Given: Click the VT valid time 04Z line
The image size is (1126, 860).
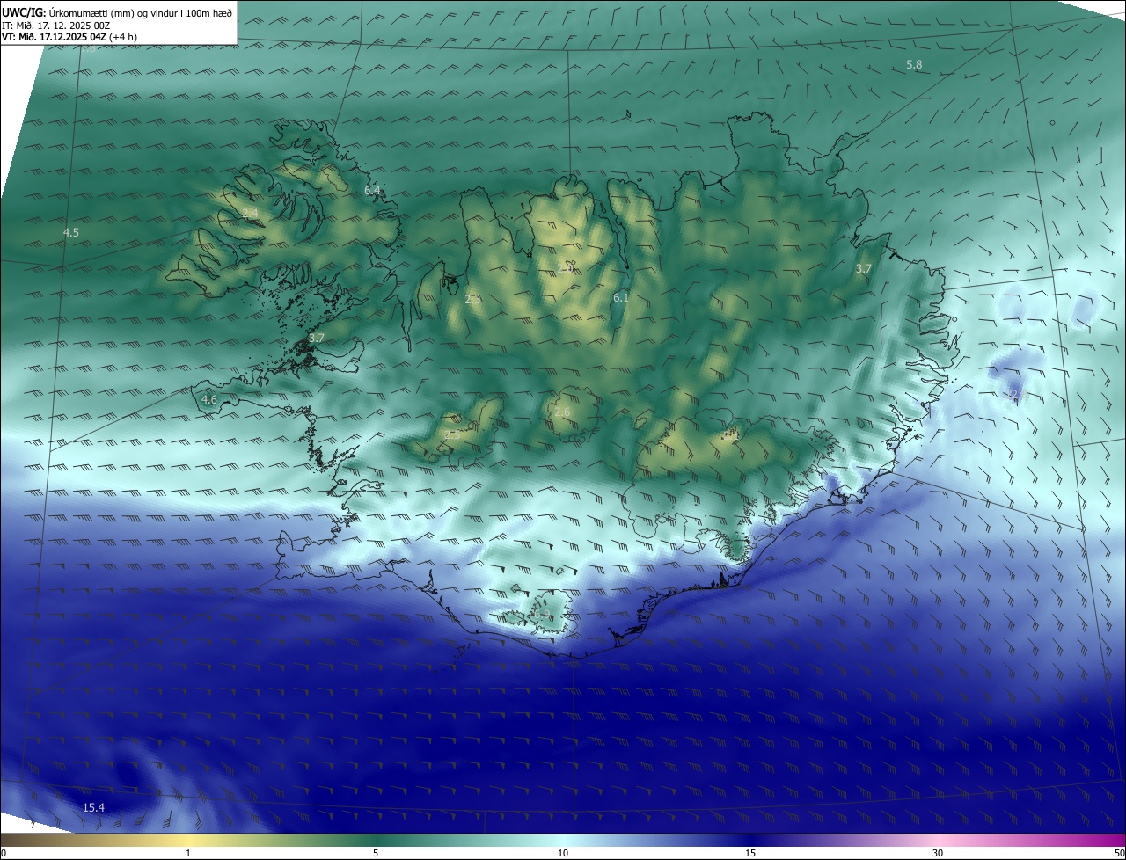Looking at the screenshot, I should click(69, 37).
